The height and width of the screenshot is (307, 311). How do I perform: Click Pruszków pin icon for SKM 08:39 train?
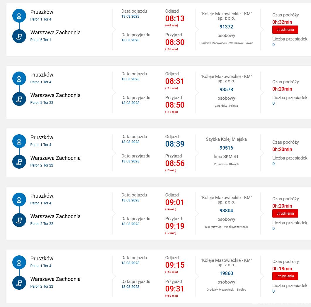pyautogui.click(x=19, y=141)
